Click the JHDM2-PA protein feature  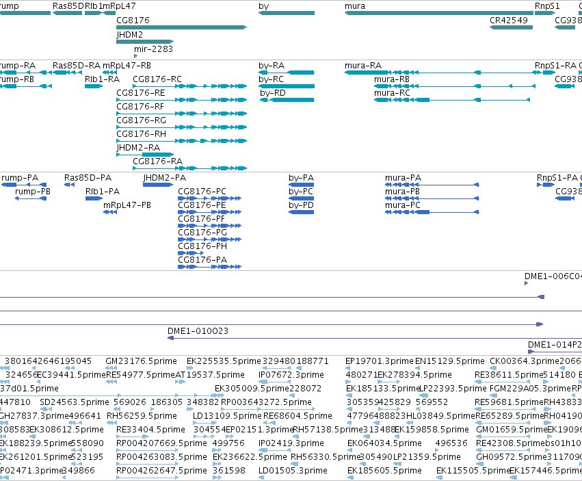coord(158,185)
